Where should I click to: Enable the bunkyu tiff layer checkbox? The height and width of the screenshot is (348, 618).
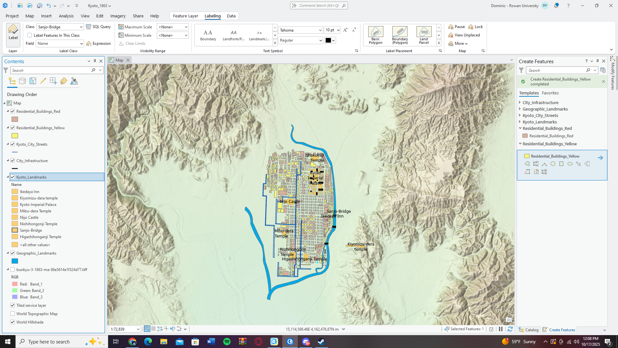tap(13, 269)
